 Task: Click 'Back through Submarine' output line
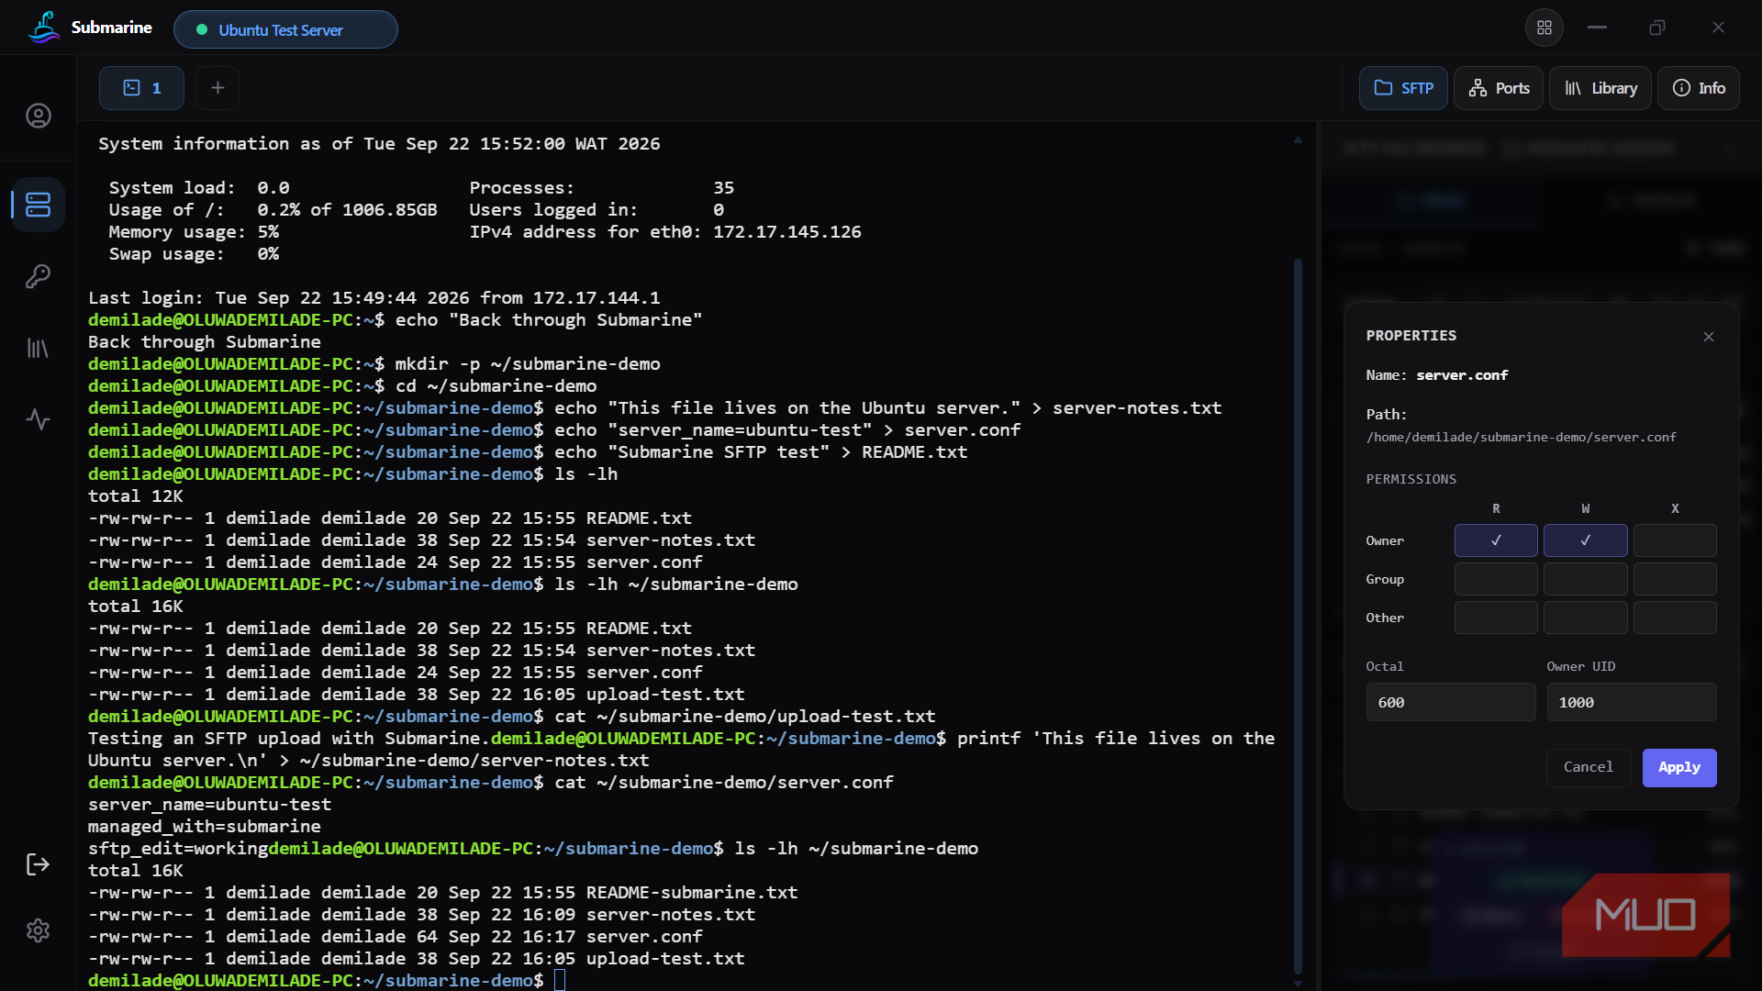(x=205, y=341)
